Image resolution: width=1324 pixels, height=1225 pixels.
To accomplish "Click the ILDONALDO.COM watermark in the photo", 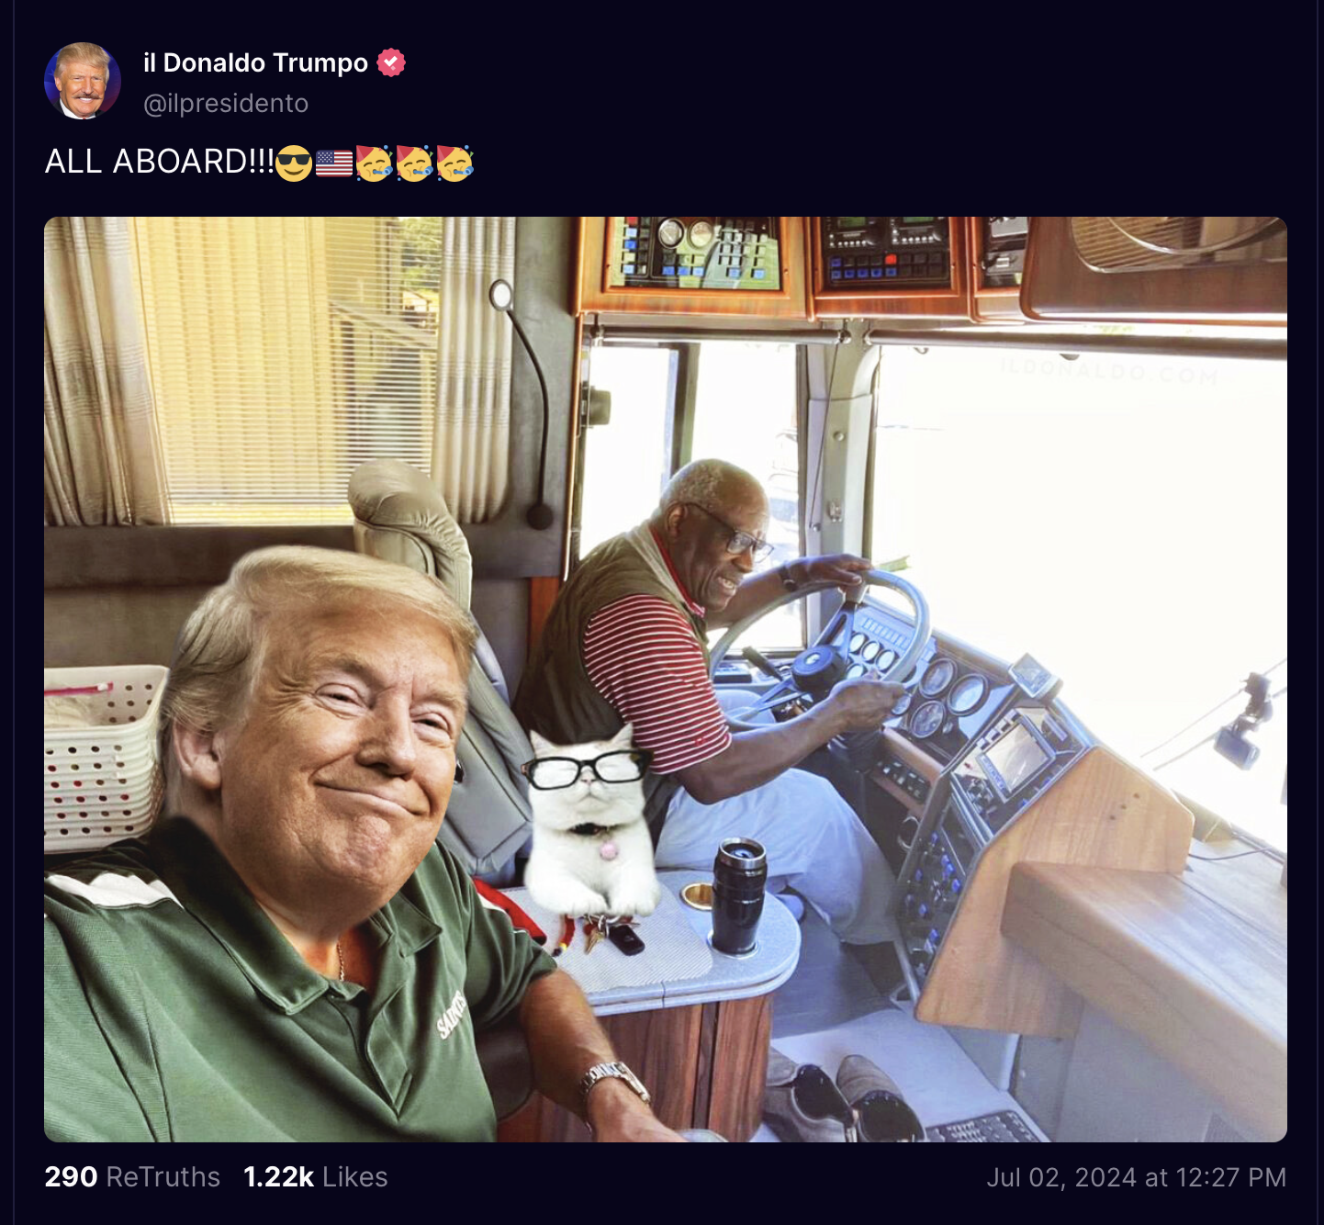I will click(x=1109, y=372).
